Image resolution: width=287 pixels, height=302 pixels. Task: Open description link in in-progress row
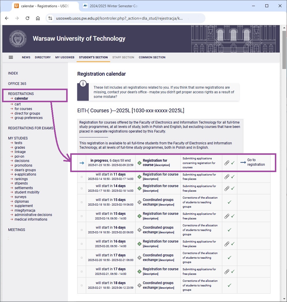pos(162,165)
